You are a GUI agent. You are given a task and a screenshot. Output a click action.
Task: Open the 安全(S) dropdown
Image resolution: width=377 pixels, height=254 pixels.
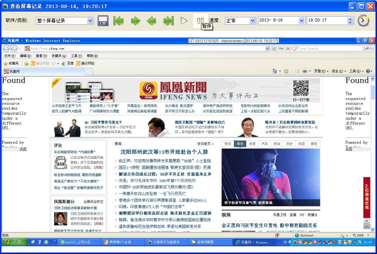(x=339, y=71)
